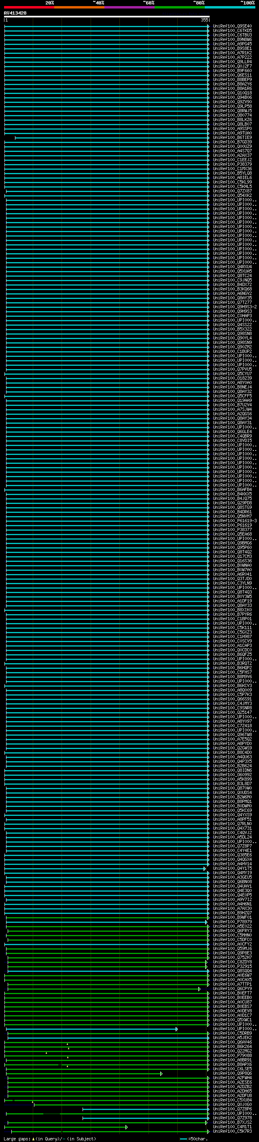Viewport: 259px width, 1142px height.
Task: Select the UniRef100_Q7PVU5 entry
Action: 232,369
